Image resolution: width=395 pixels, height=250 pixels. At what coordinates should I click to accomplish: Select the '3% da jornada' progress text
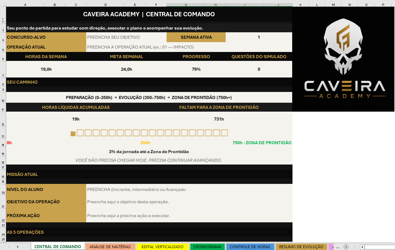[149, 152]
